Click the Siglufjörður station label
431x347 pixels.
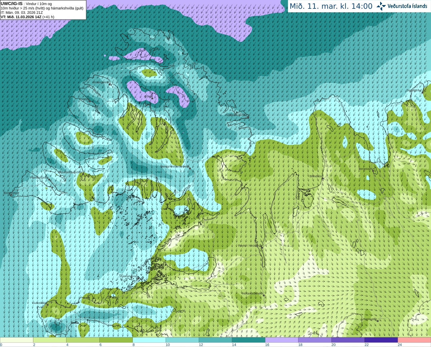coord(414,90)
